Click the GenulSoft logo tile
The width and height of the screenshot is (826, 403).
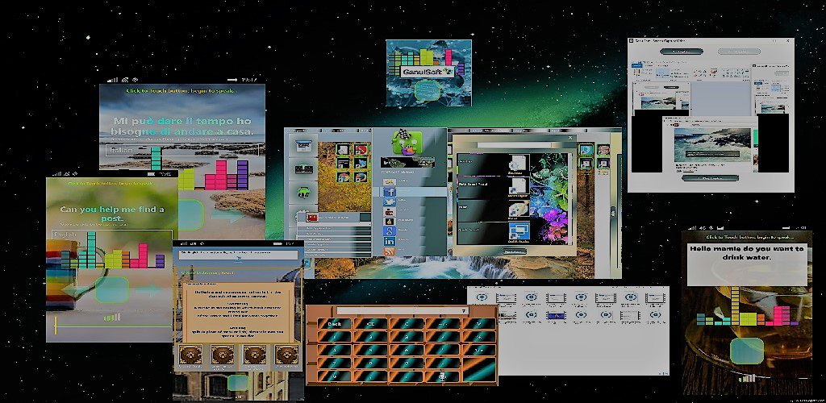tap(428, 73)
